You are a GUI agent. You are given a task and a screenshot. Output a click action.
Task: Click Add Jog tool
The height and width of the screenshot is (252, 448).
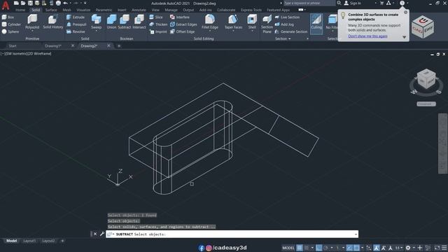pyautogui.click(x=284, y=24)
